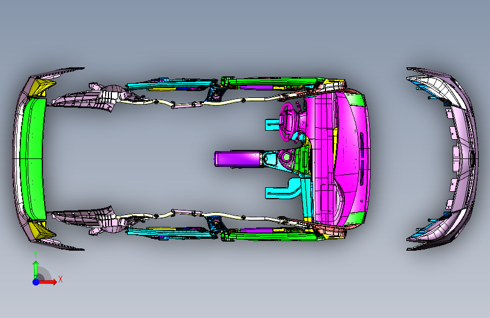Pick the lower yellow corner bracket on rear bumper

[x=42, y=230]
